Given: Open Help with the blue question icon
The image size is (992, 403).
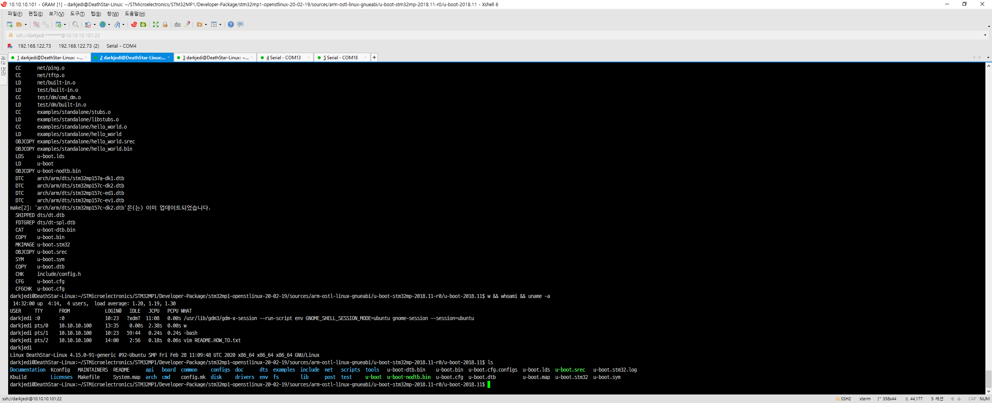Looking at the screenshot, I should [x=231, y=24].
